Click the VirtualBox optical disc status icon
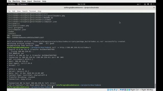163x91 pixels. (110, 90)
